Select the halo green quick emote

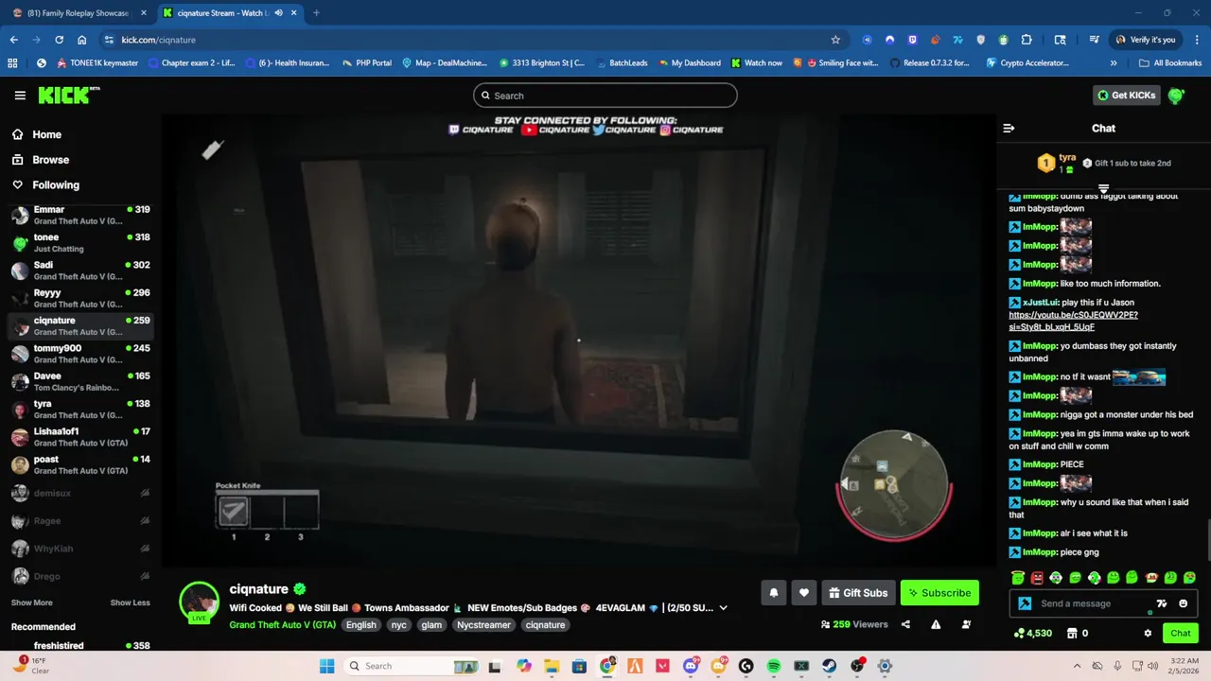pos(1018,577)
